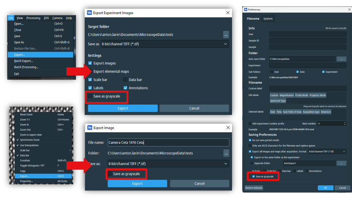
Task: Click Cancel in Export Experiment Images
Action: (x=194, y=108)
